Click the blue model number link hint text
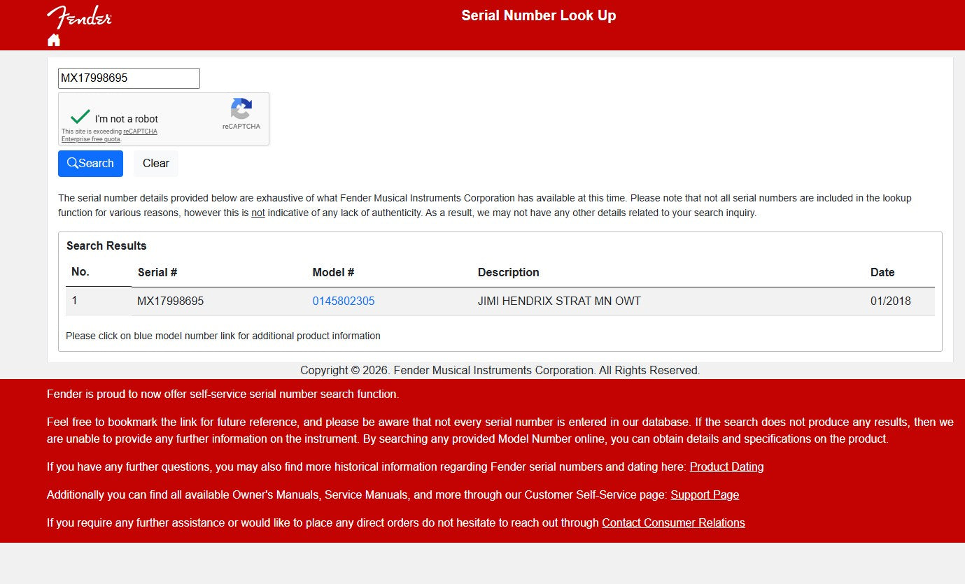The height and width of the screenshot is (584, 965). [x=223, y=336]
